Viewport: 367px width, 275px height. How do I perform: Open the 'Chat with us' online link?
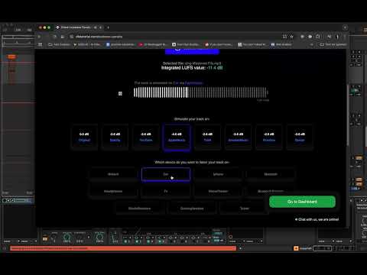click(x=317, y=219)
